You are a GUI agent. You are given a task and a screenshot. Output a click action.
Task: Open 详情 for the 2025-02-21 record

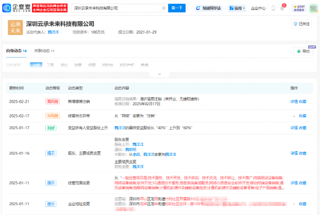tap(293, 101)
